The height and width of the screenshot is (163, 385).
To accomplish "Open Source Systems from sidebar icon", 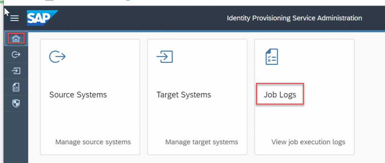I will pos(16,55).
